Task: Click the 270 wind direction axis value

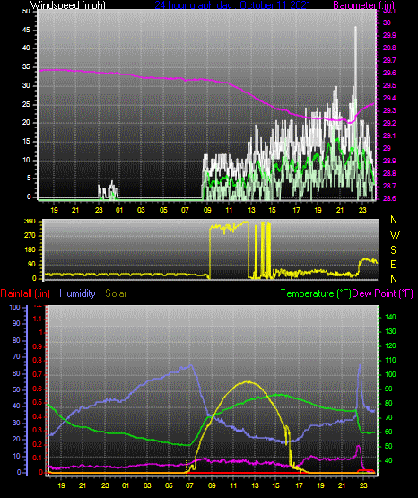Action: tap(30, 236)
